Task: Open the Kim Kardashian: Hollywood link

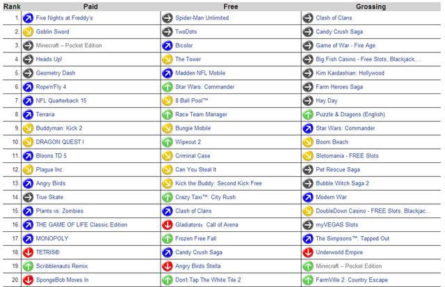Action: (350, 72)
